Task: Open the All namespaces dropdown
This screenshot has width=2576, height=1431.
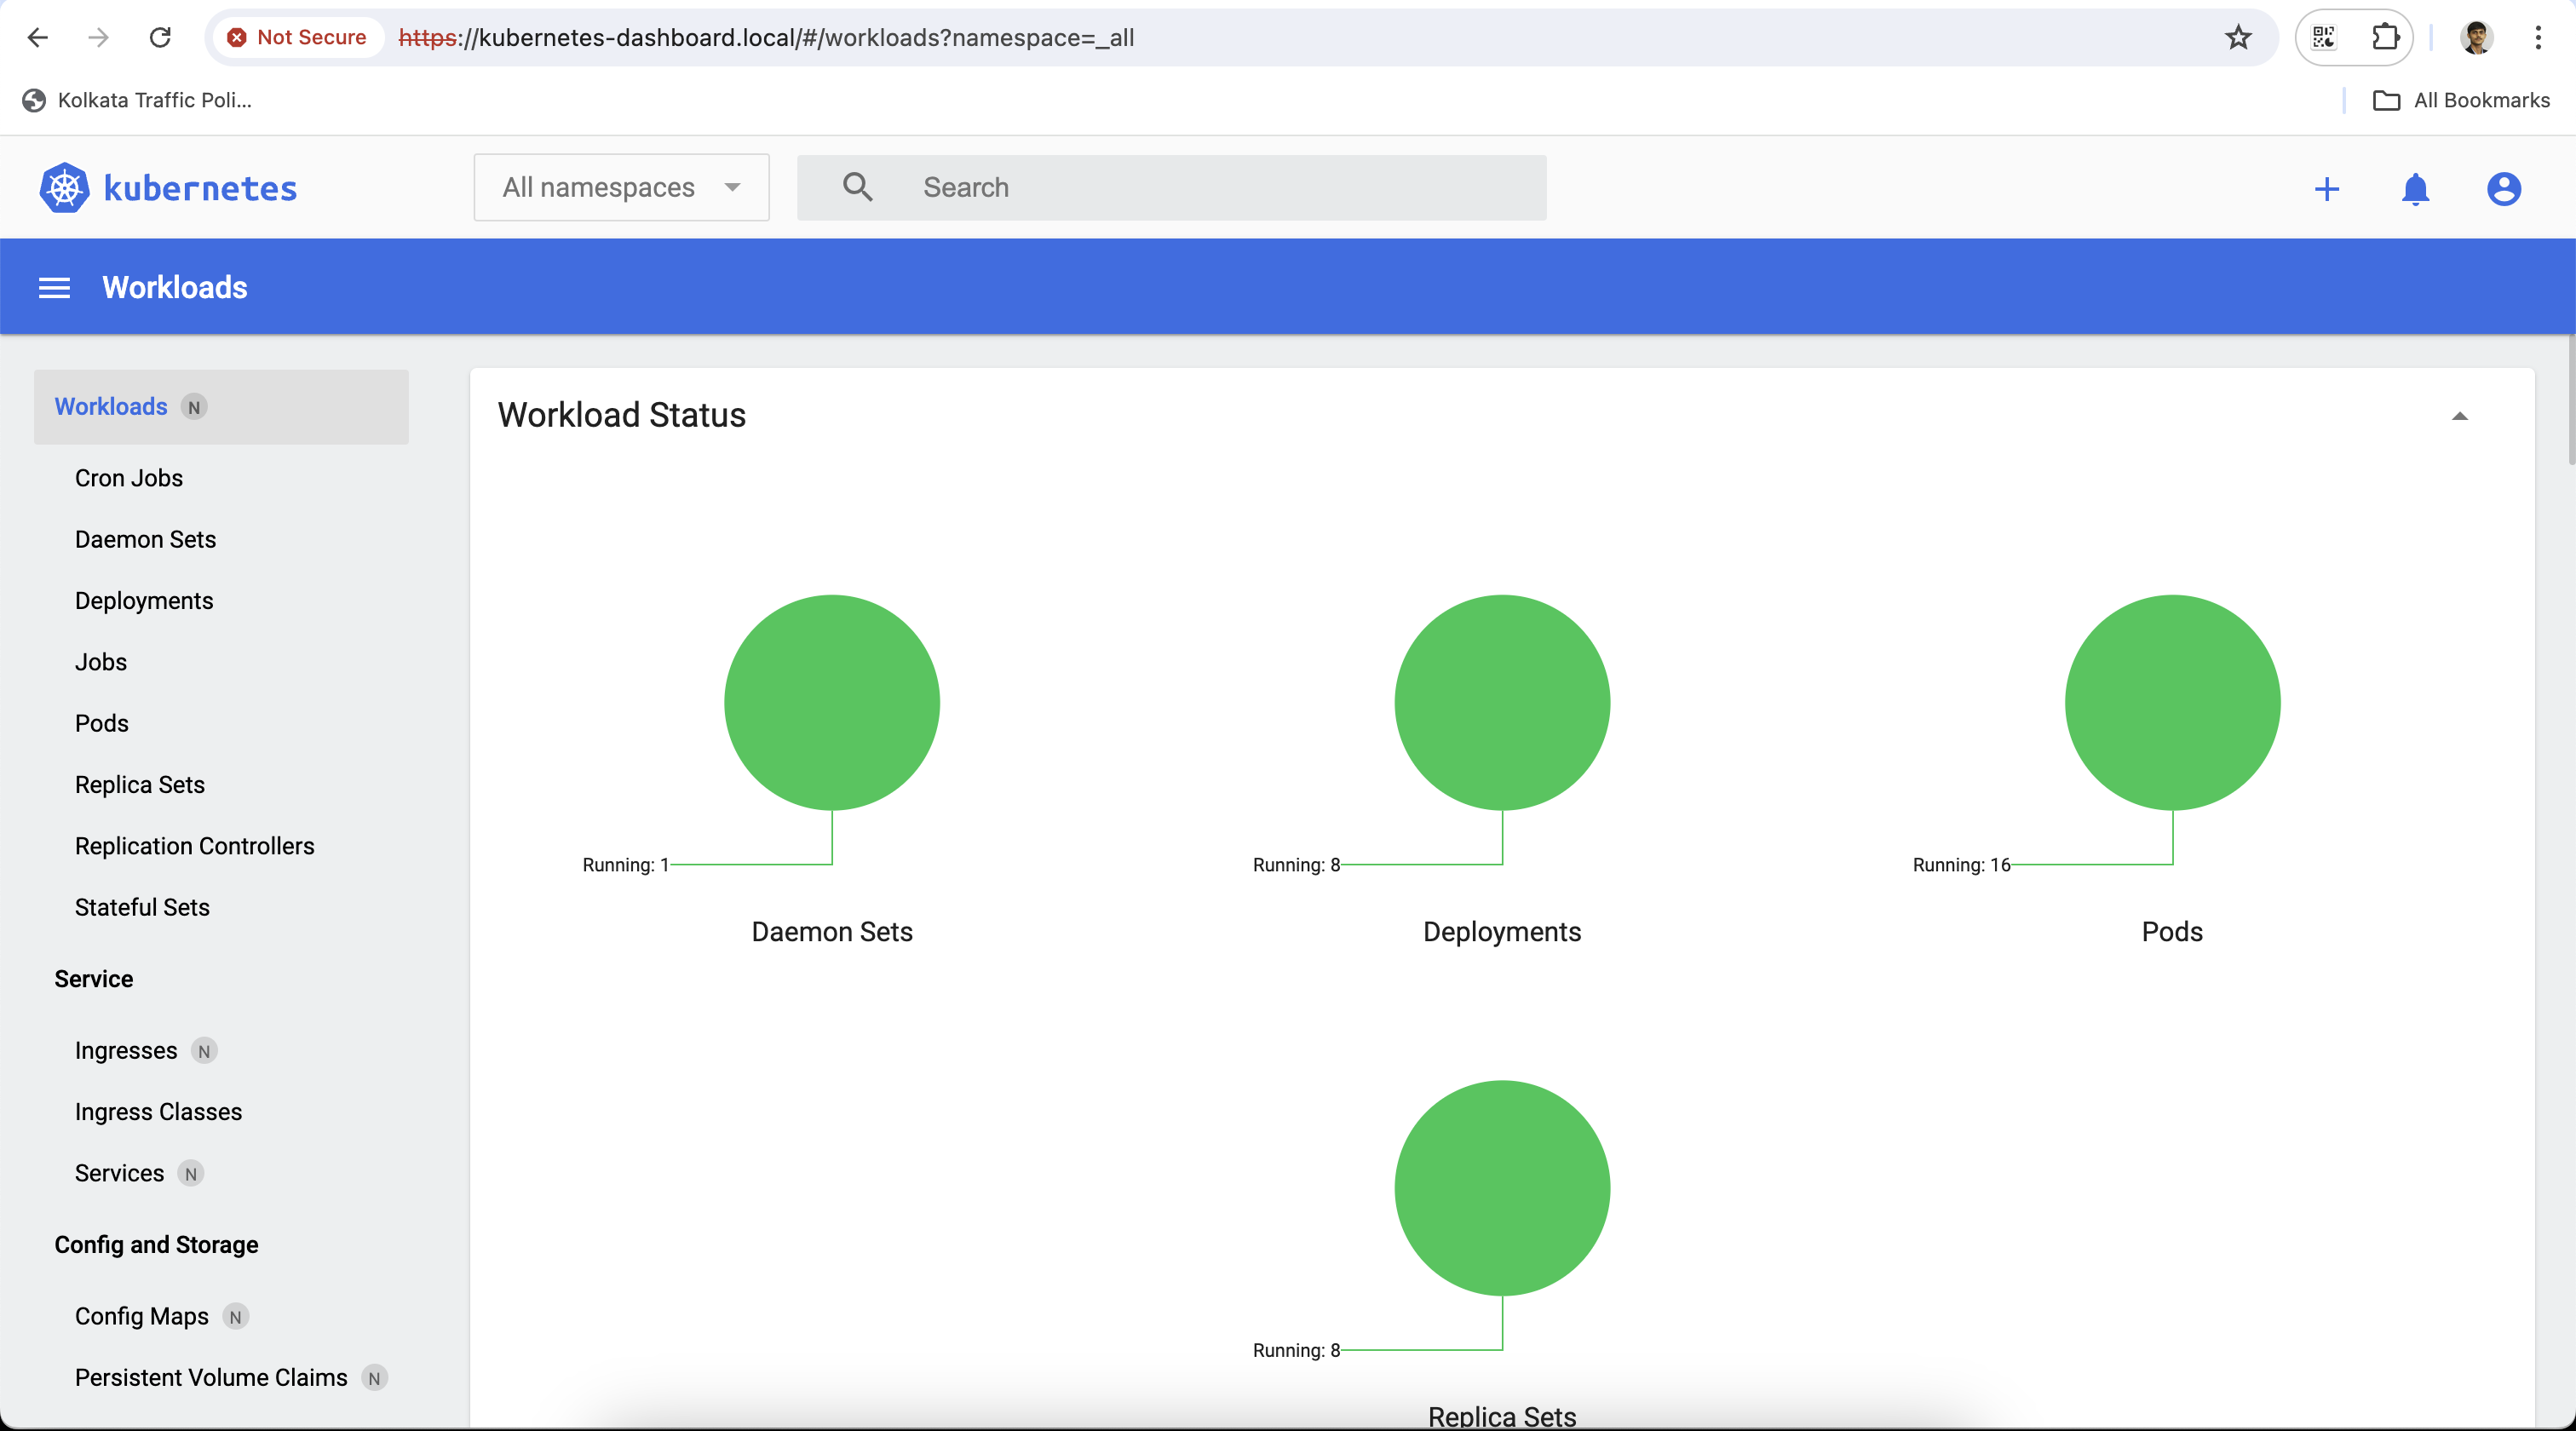Action: click(x=621, y=187)
